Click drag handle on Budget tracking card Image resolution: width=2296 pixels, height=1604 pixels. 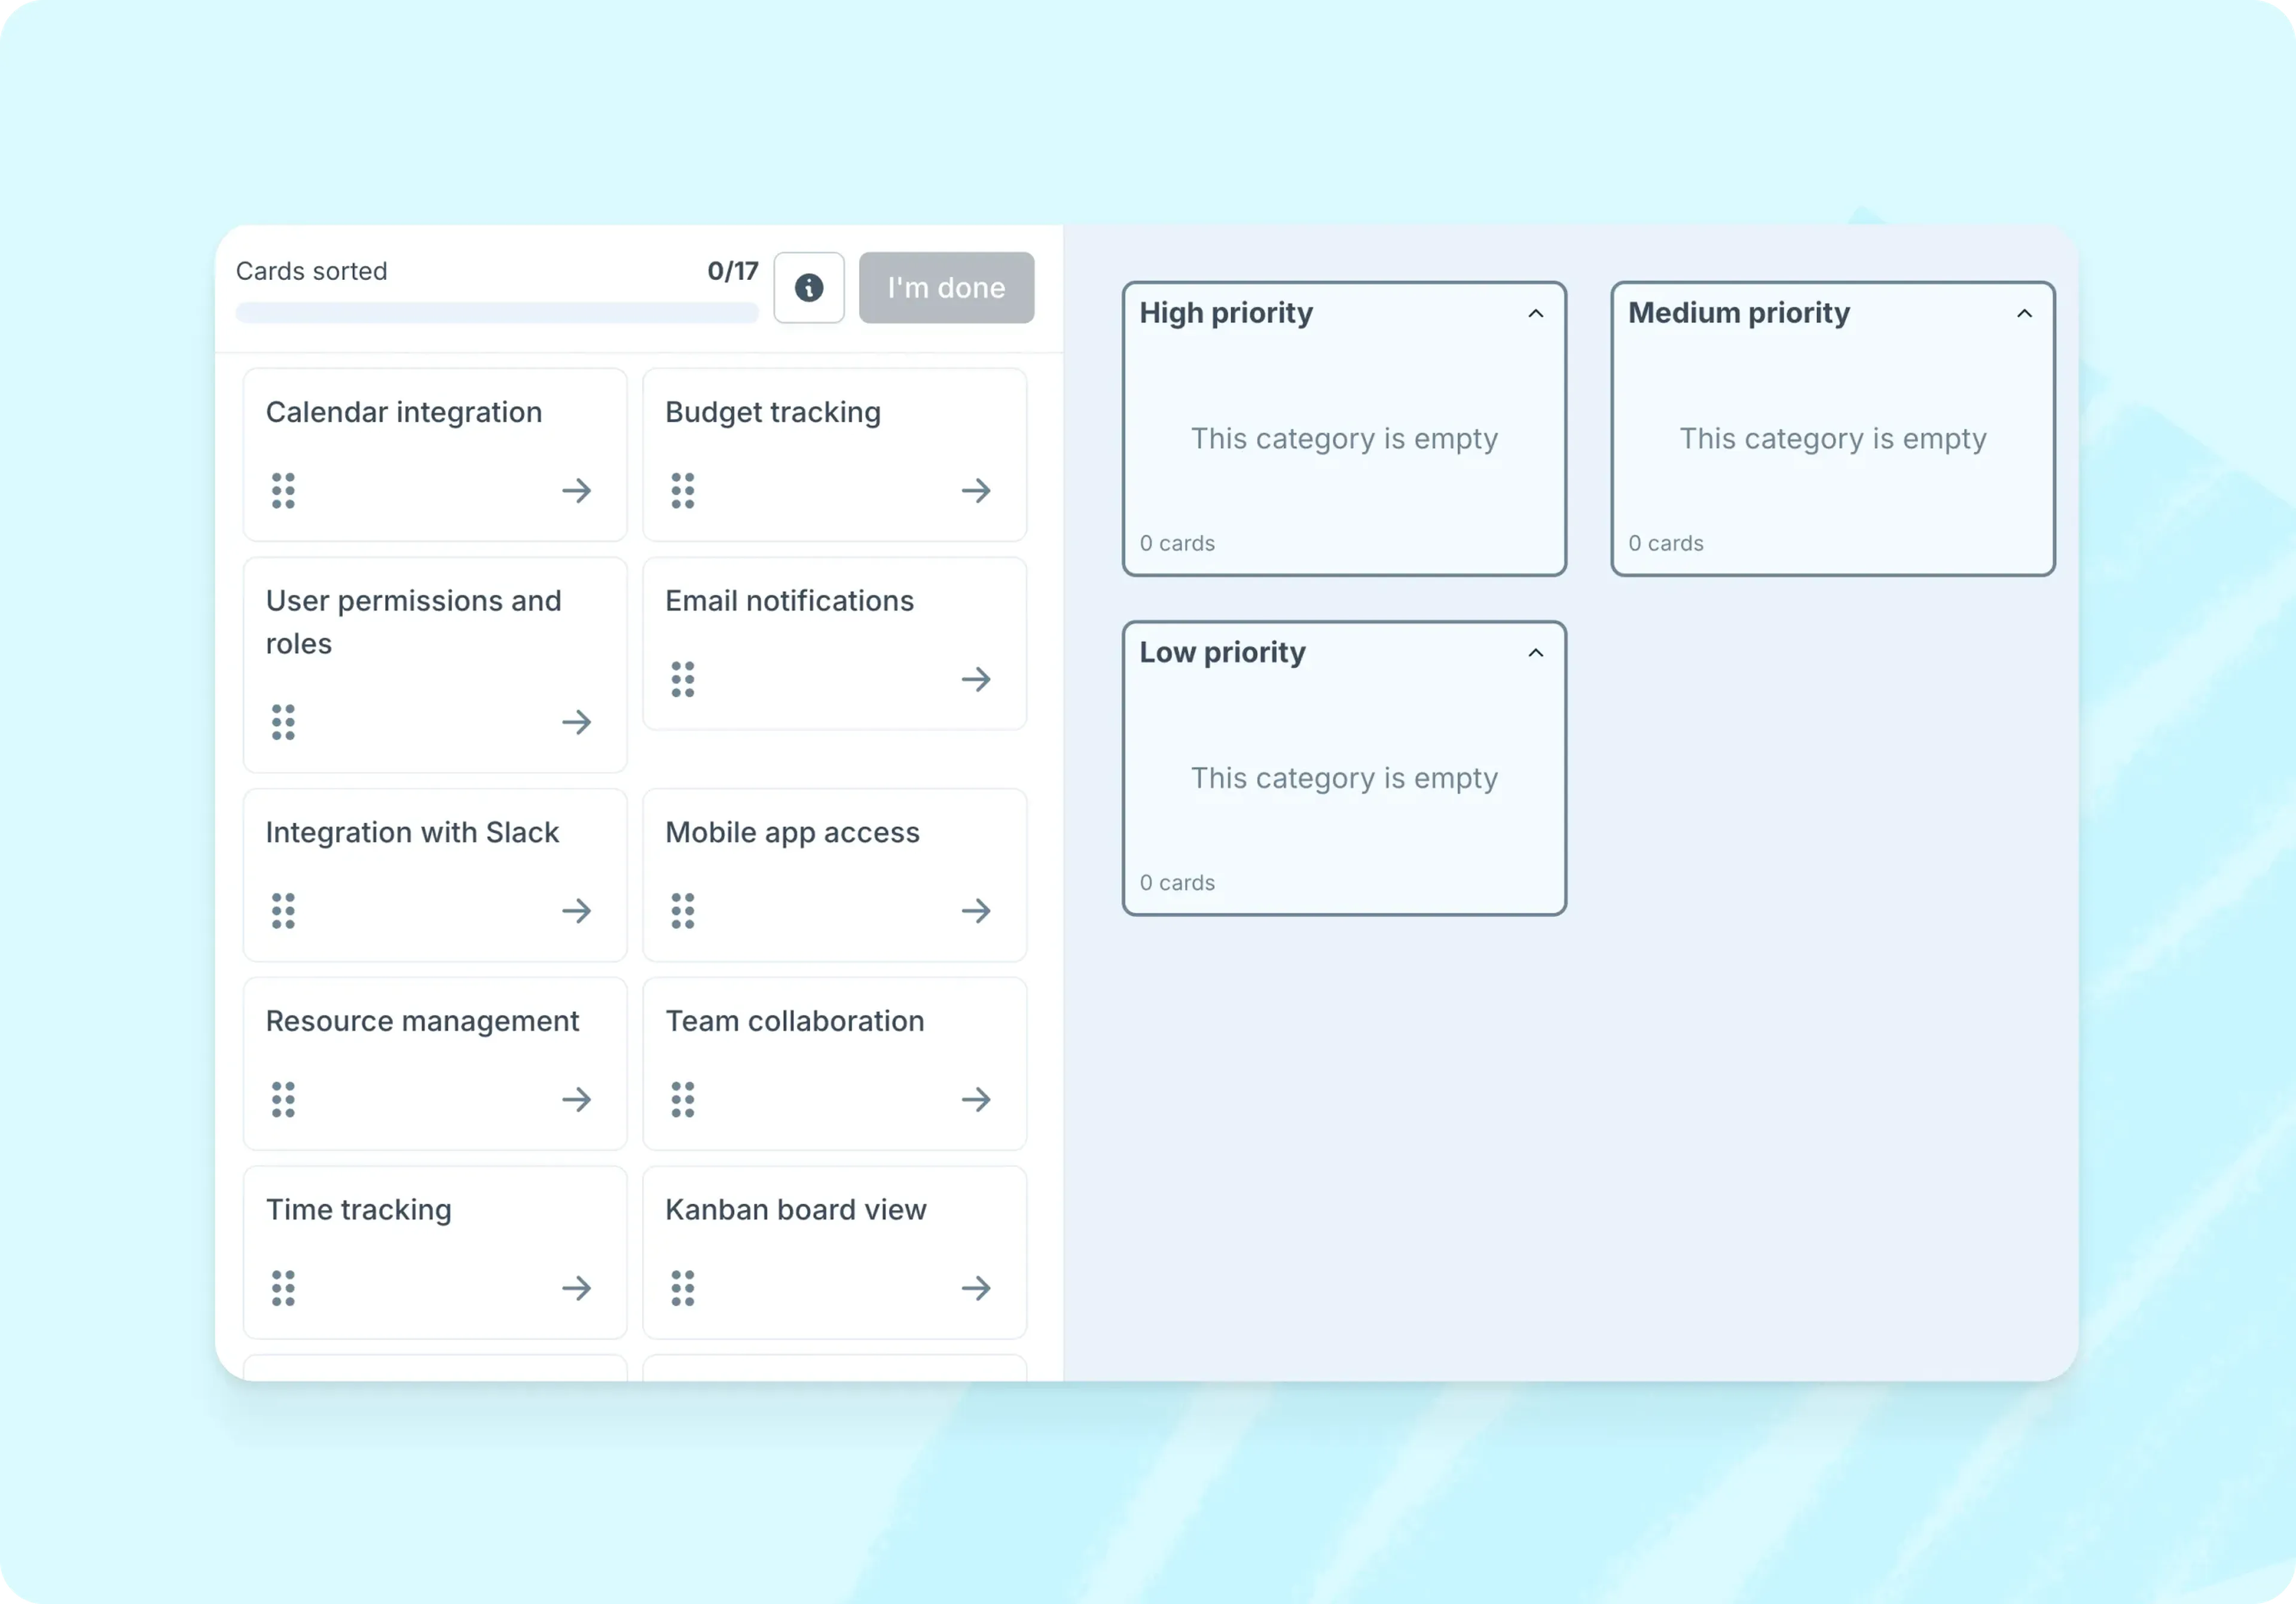[682, 490]
